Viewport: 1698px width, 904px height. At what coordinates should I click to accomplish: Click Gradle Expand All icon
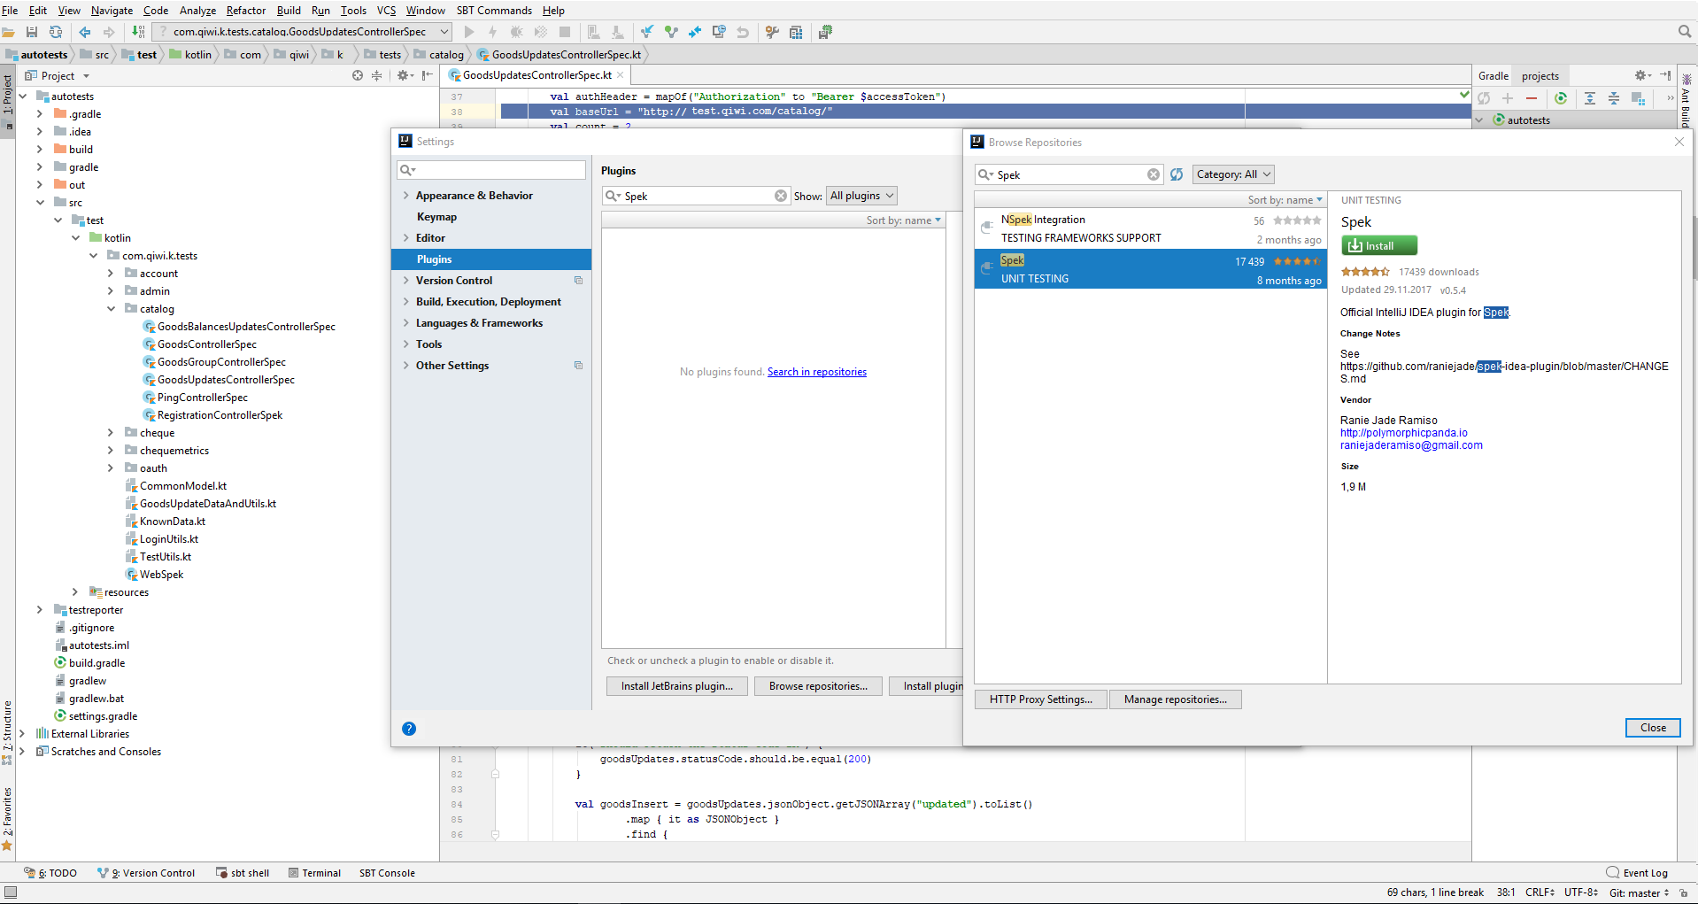(1590, 98)
